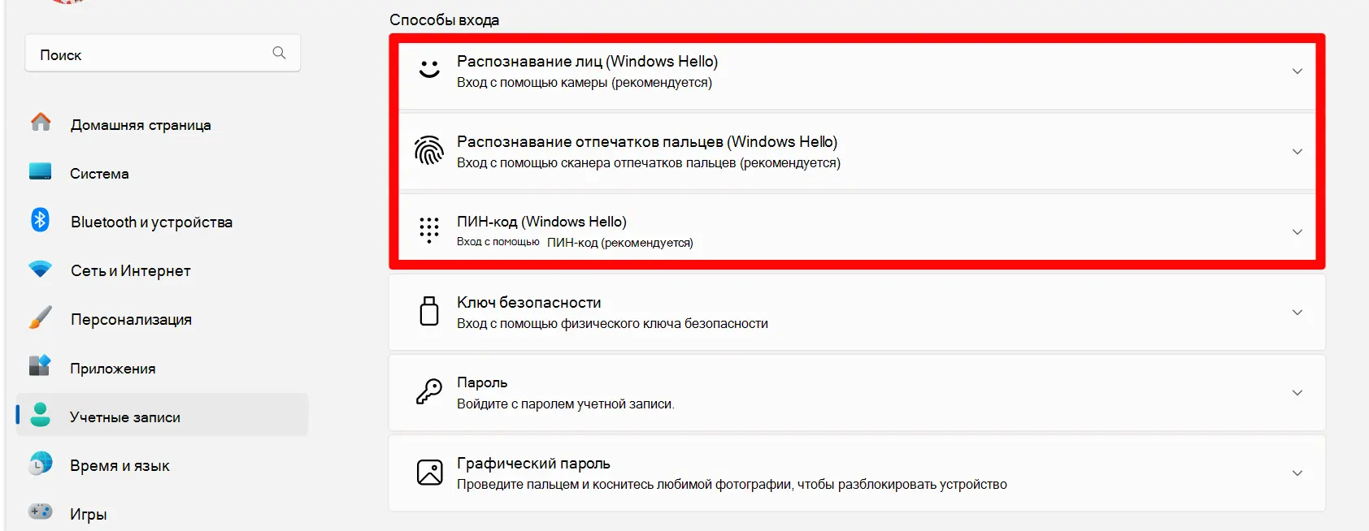The width and height of the screenshot is (1369, 531).
Task: Click the fingerprint recognition icon
Action: [x=429, y=150]
